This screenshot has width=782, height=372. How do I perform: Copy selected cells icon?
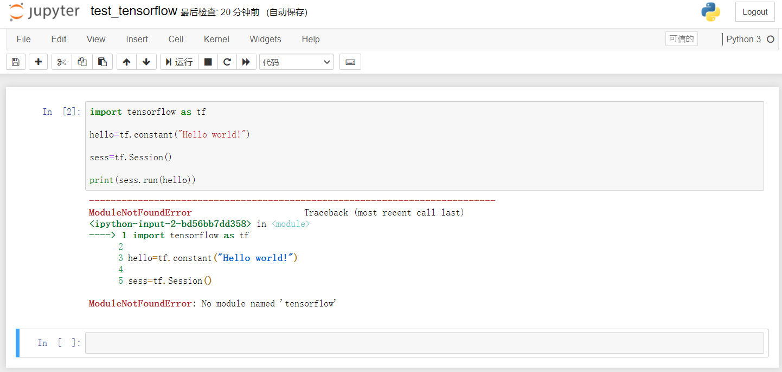click(x=82, y=62)
